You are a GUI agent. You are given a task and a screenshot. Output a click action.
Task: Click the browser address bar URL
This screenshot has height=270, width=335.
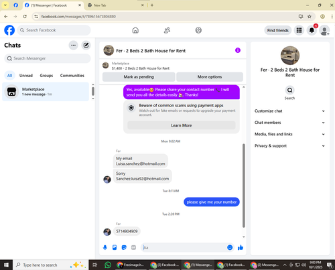pos(78,17)
